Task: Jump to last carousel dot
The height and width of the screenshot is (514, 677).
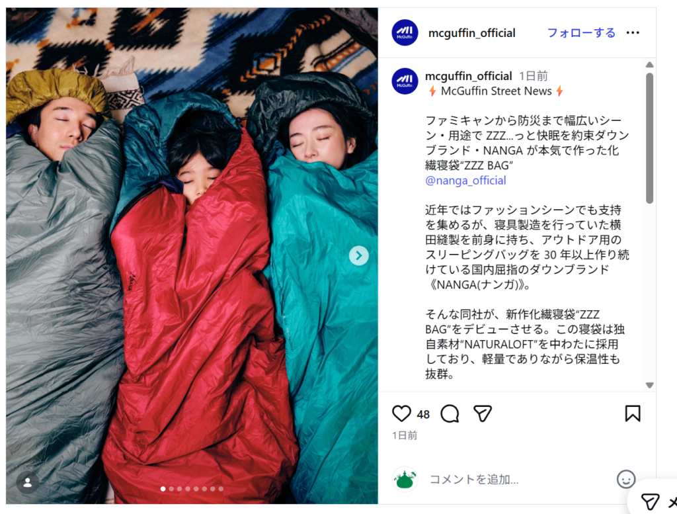Action: 221,489
